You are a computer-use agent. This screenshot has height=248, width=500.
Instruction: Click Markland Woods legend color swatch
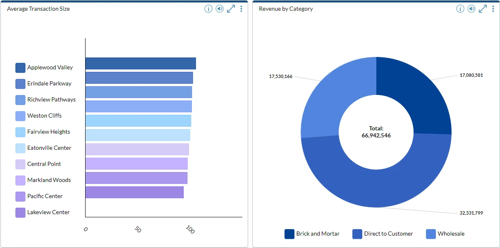point(20,180)
